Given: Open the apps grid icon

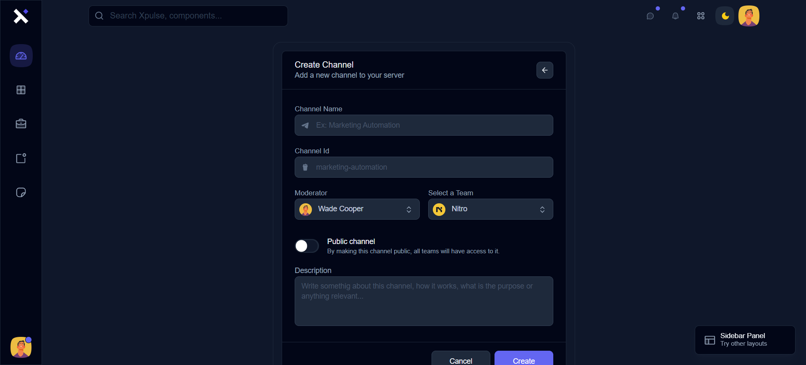Looking at the screenshot, I should 701,16.
